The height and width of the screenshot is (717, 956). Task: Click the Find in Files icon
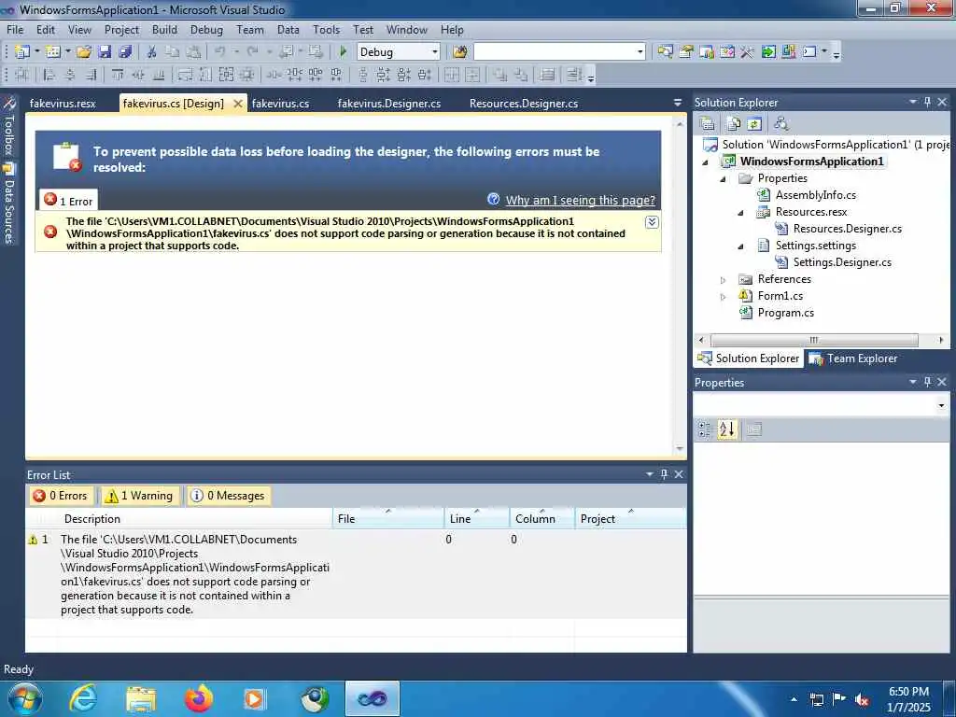pos(459,52)
